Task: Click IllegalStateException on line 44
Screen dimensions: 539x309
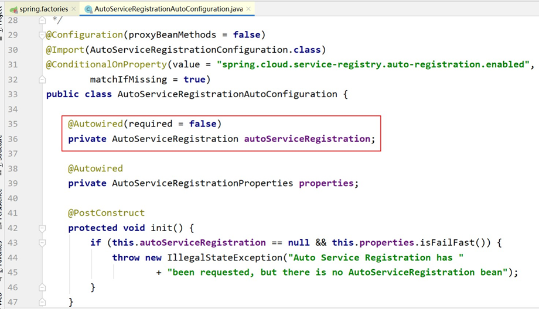Action: click(224, 257)
